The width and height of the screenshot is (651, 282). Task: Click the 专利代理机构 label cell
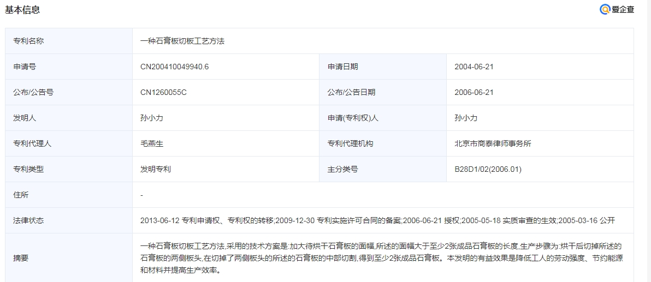tap(351, 143)
